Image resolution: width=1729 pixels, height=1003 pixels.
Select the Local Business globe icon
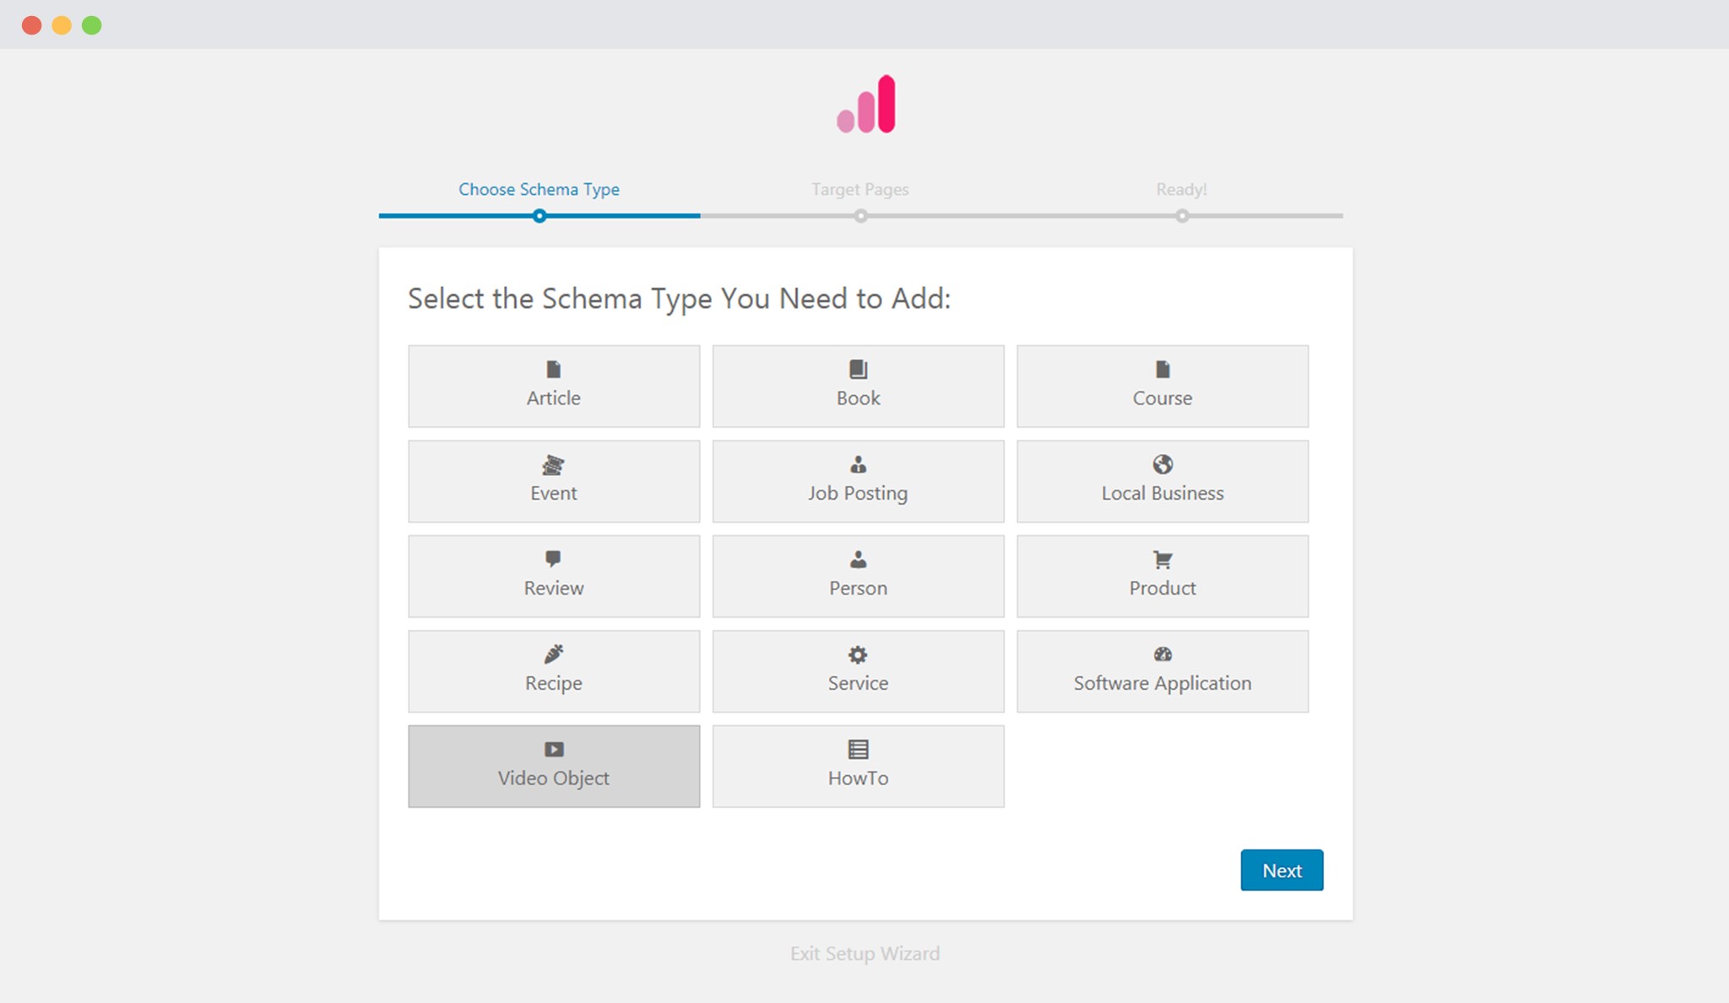pyautogui.click(x=1163, y=464)
